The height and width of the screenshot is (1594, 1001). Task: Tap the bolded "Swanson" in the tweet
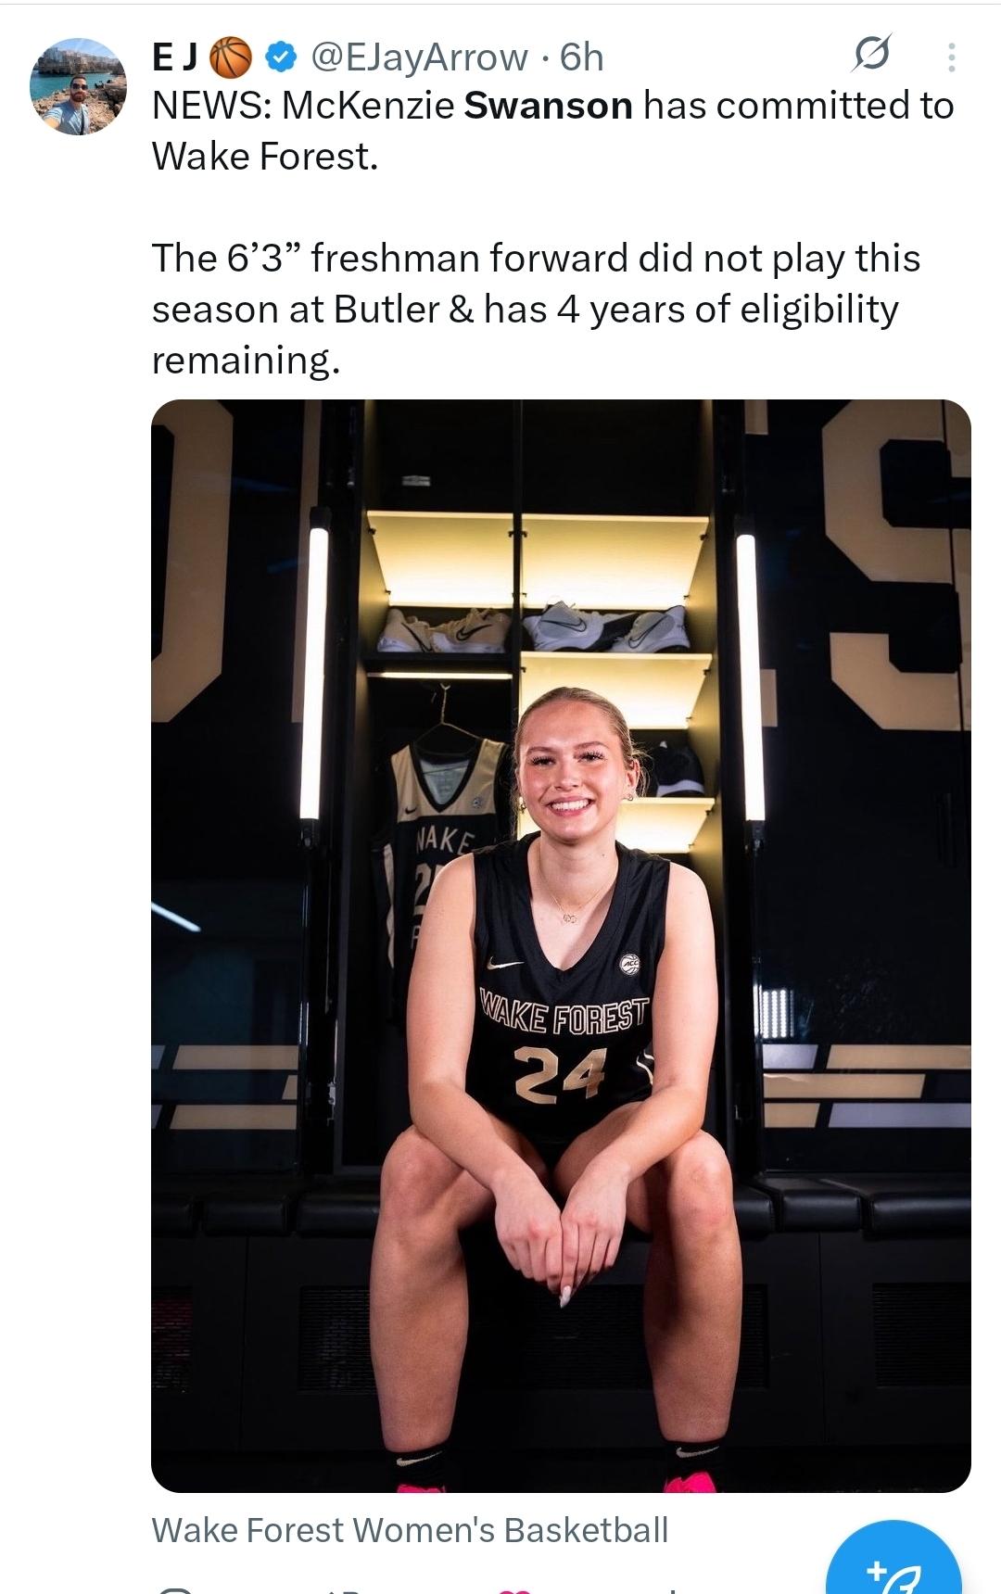click(x=548, y=106)
